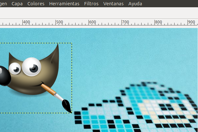
Task: Open the Filtros menu
Action: coord(91,4)
